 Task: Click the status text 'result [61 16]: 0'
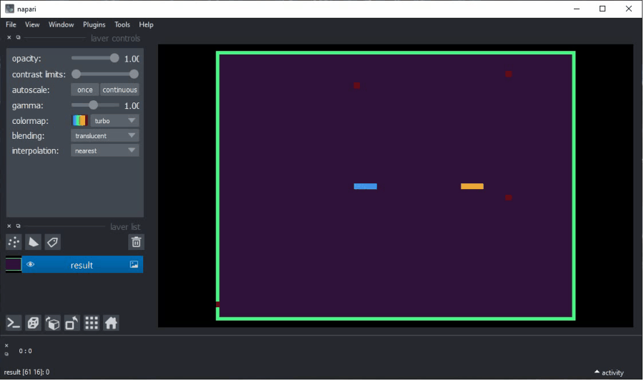[x=26, y=372]
